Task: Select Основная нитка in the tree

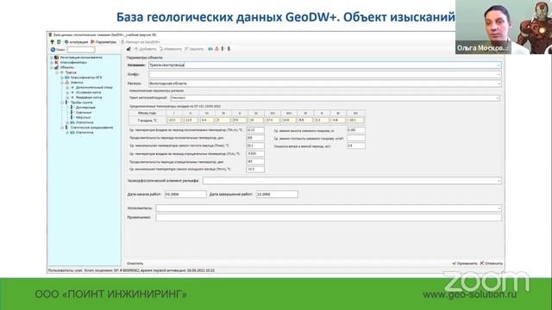Action: click(88, 92)
